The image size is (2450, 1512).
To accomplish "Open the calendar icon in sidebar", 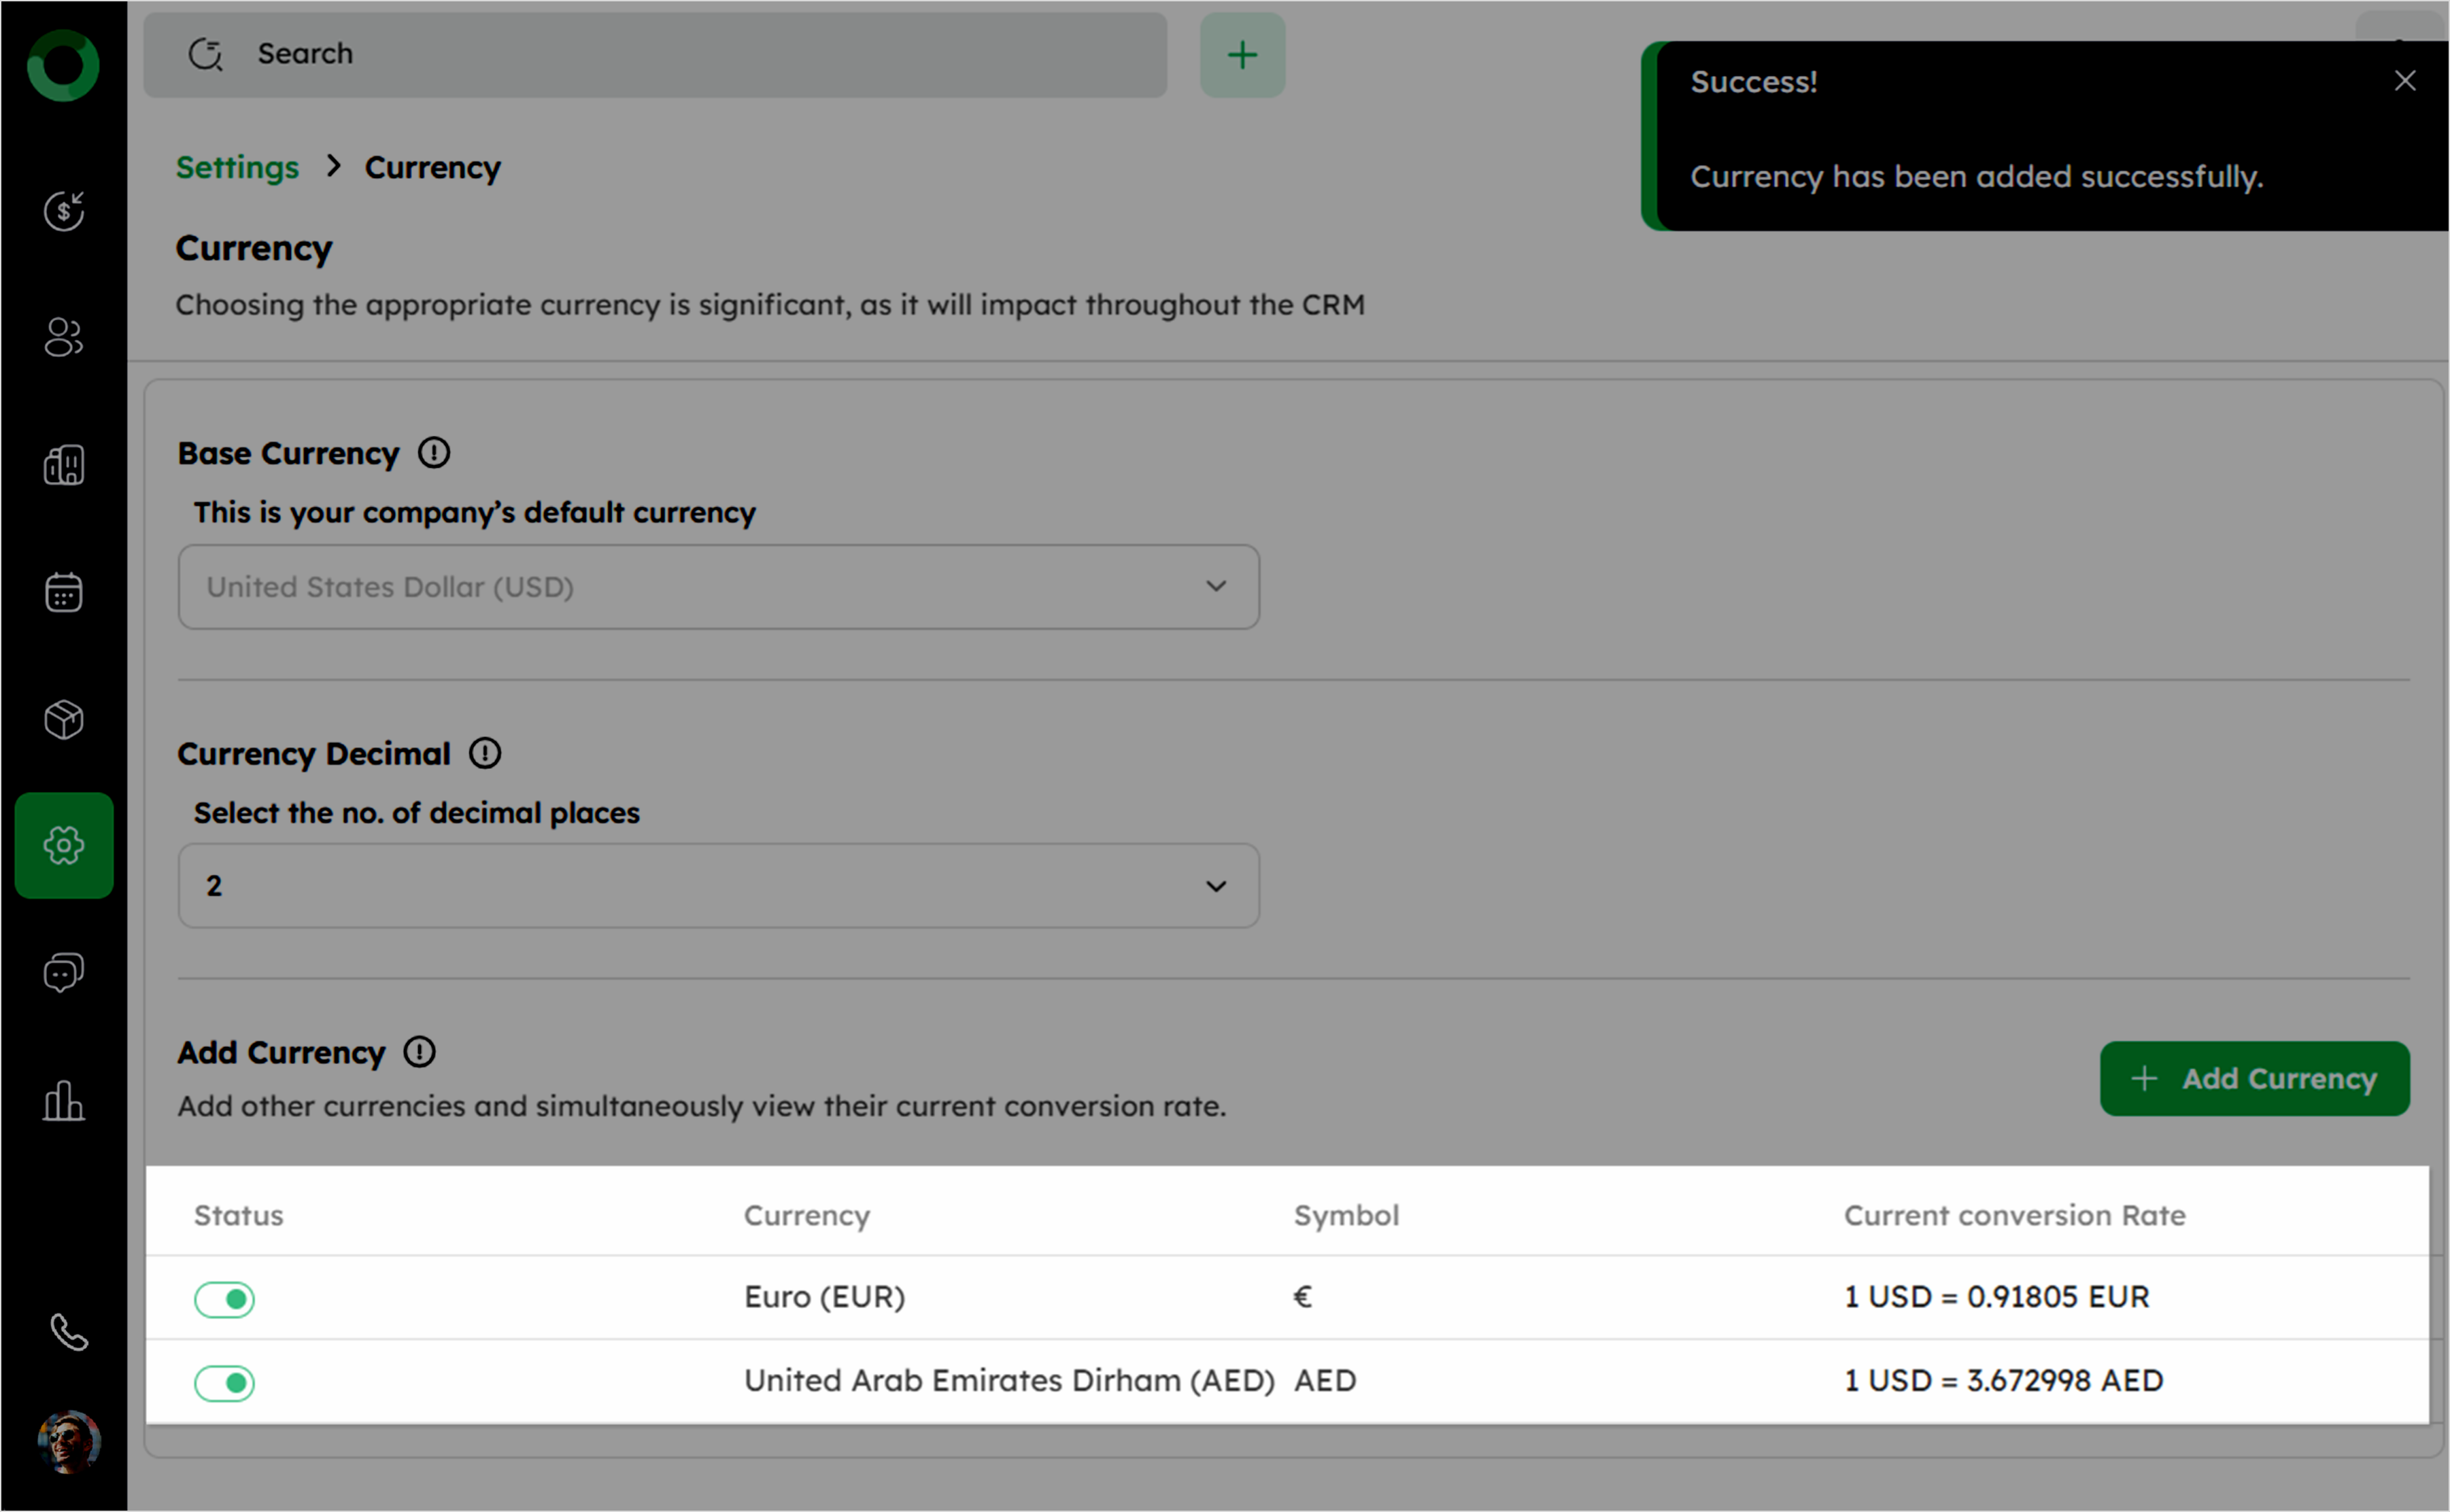I will click(x=64, y=592).
